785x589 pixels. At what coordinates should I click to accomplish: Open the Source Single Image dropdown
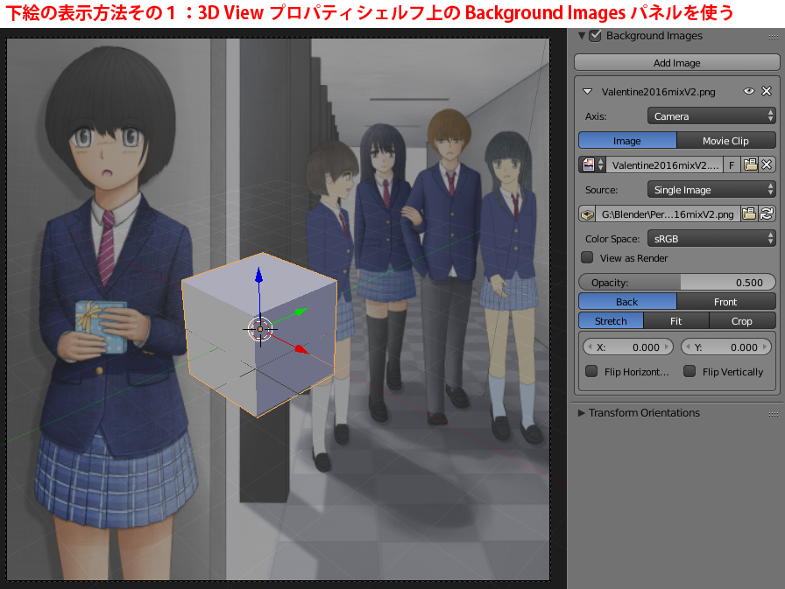click(x=711, y=190)
